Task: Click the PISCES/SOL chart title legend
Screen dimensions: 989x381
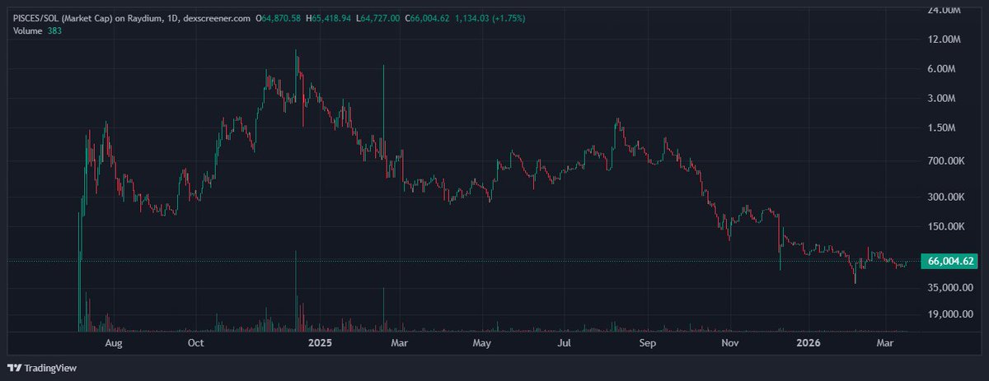Action: (x=132, y=17)
